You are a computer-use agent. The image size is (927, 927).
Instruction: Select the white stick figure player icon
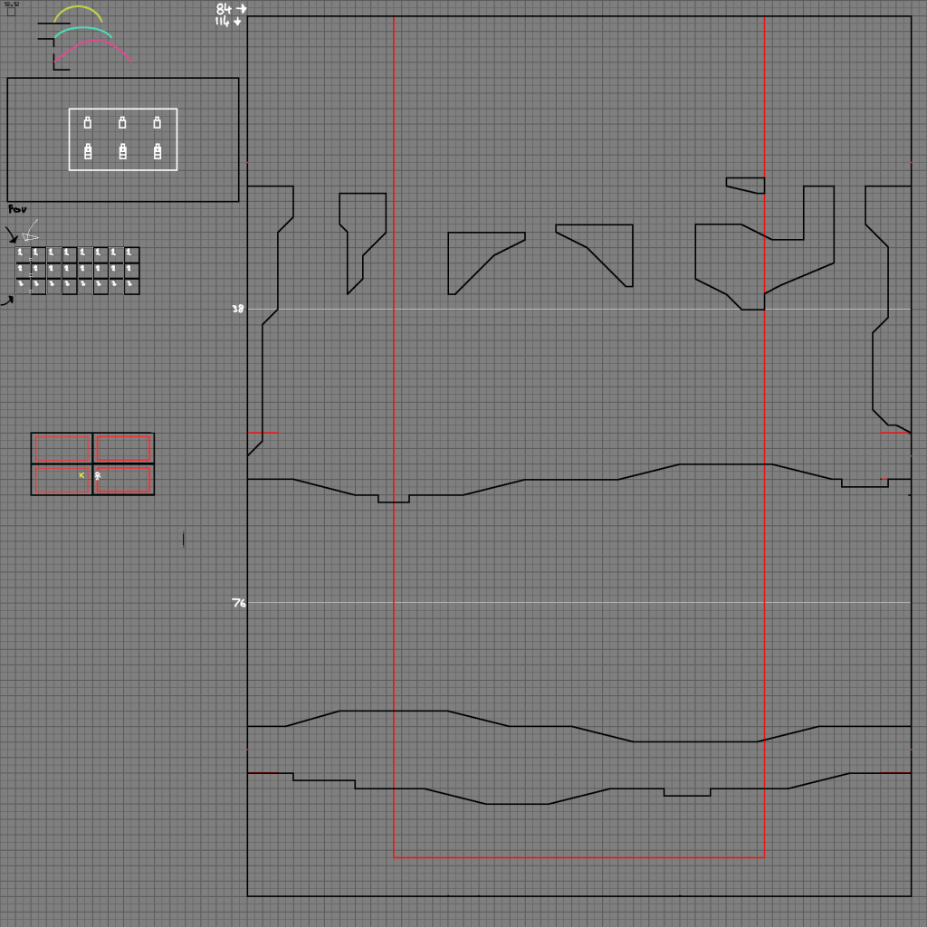[98, 475]
